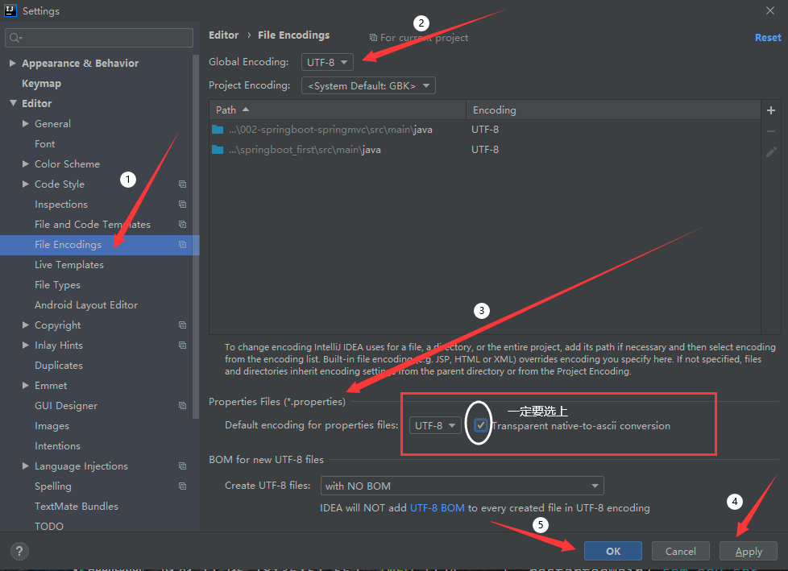This screenshot has width=788, height=571.
Task: Expand the Color Scheme node
Action: [x=26, y=163]
